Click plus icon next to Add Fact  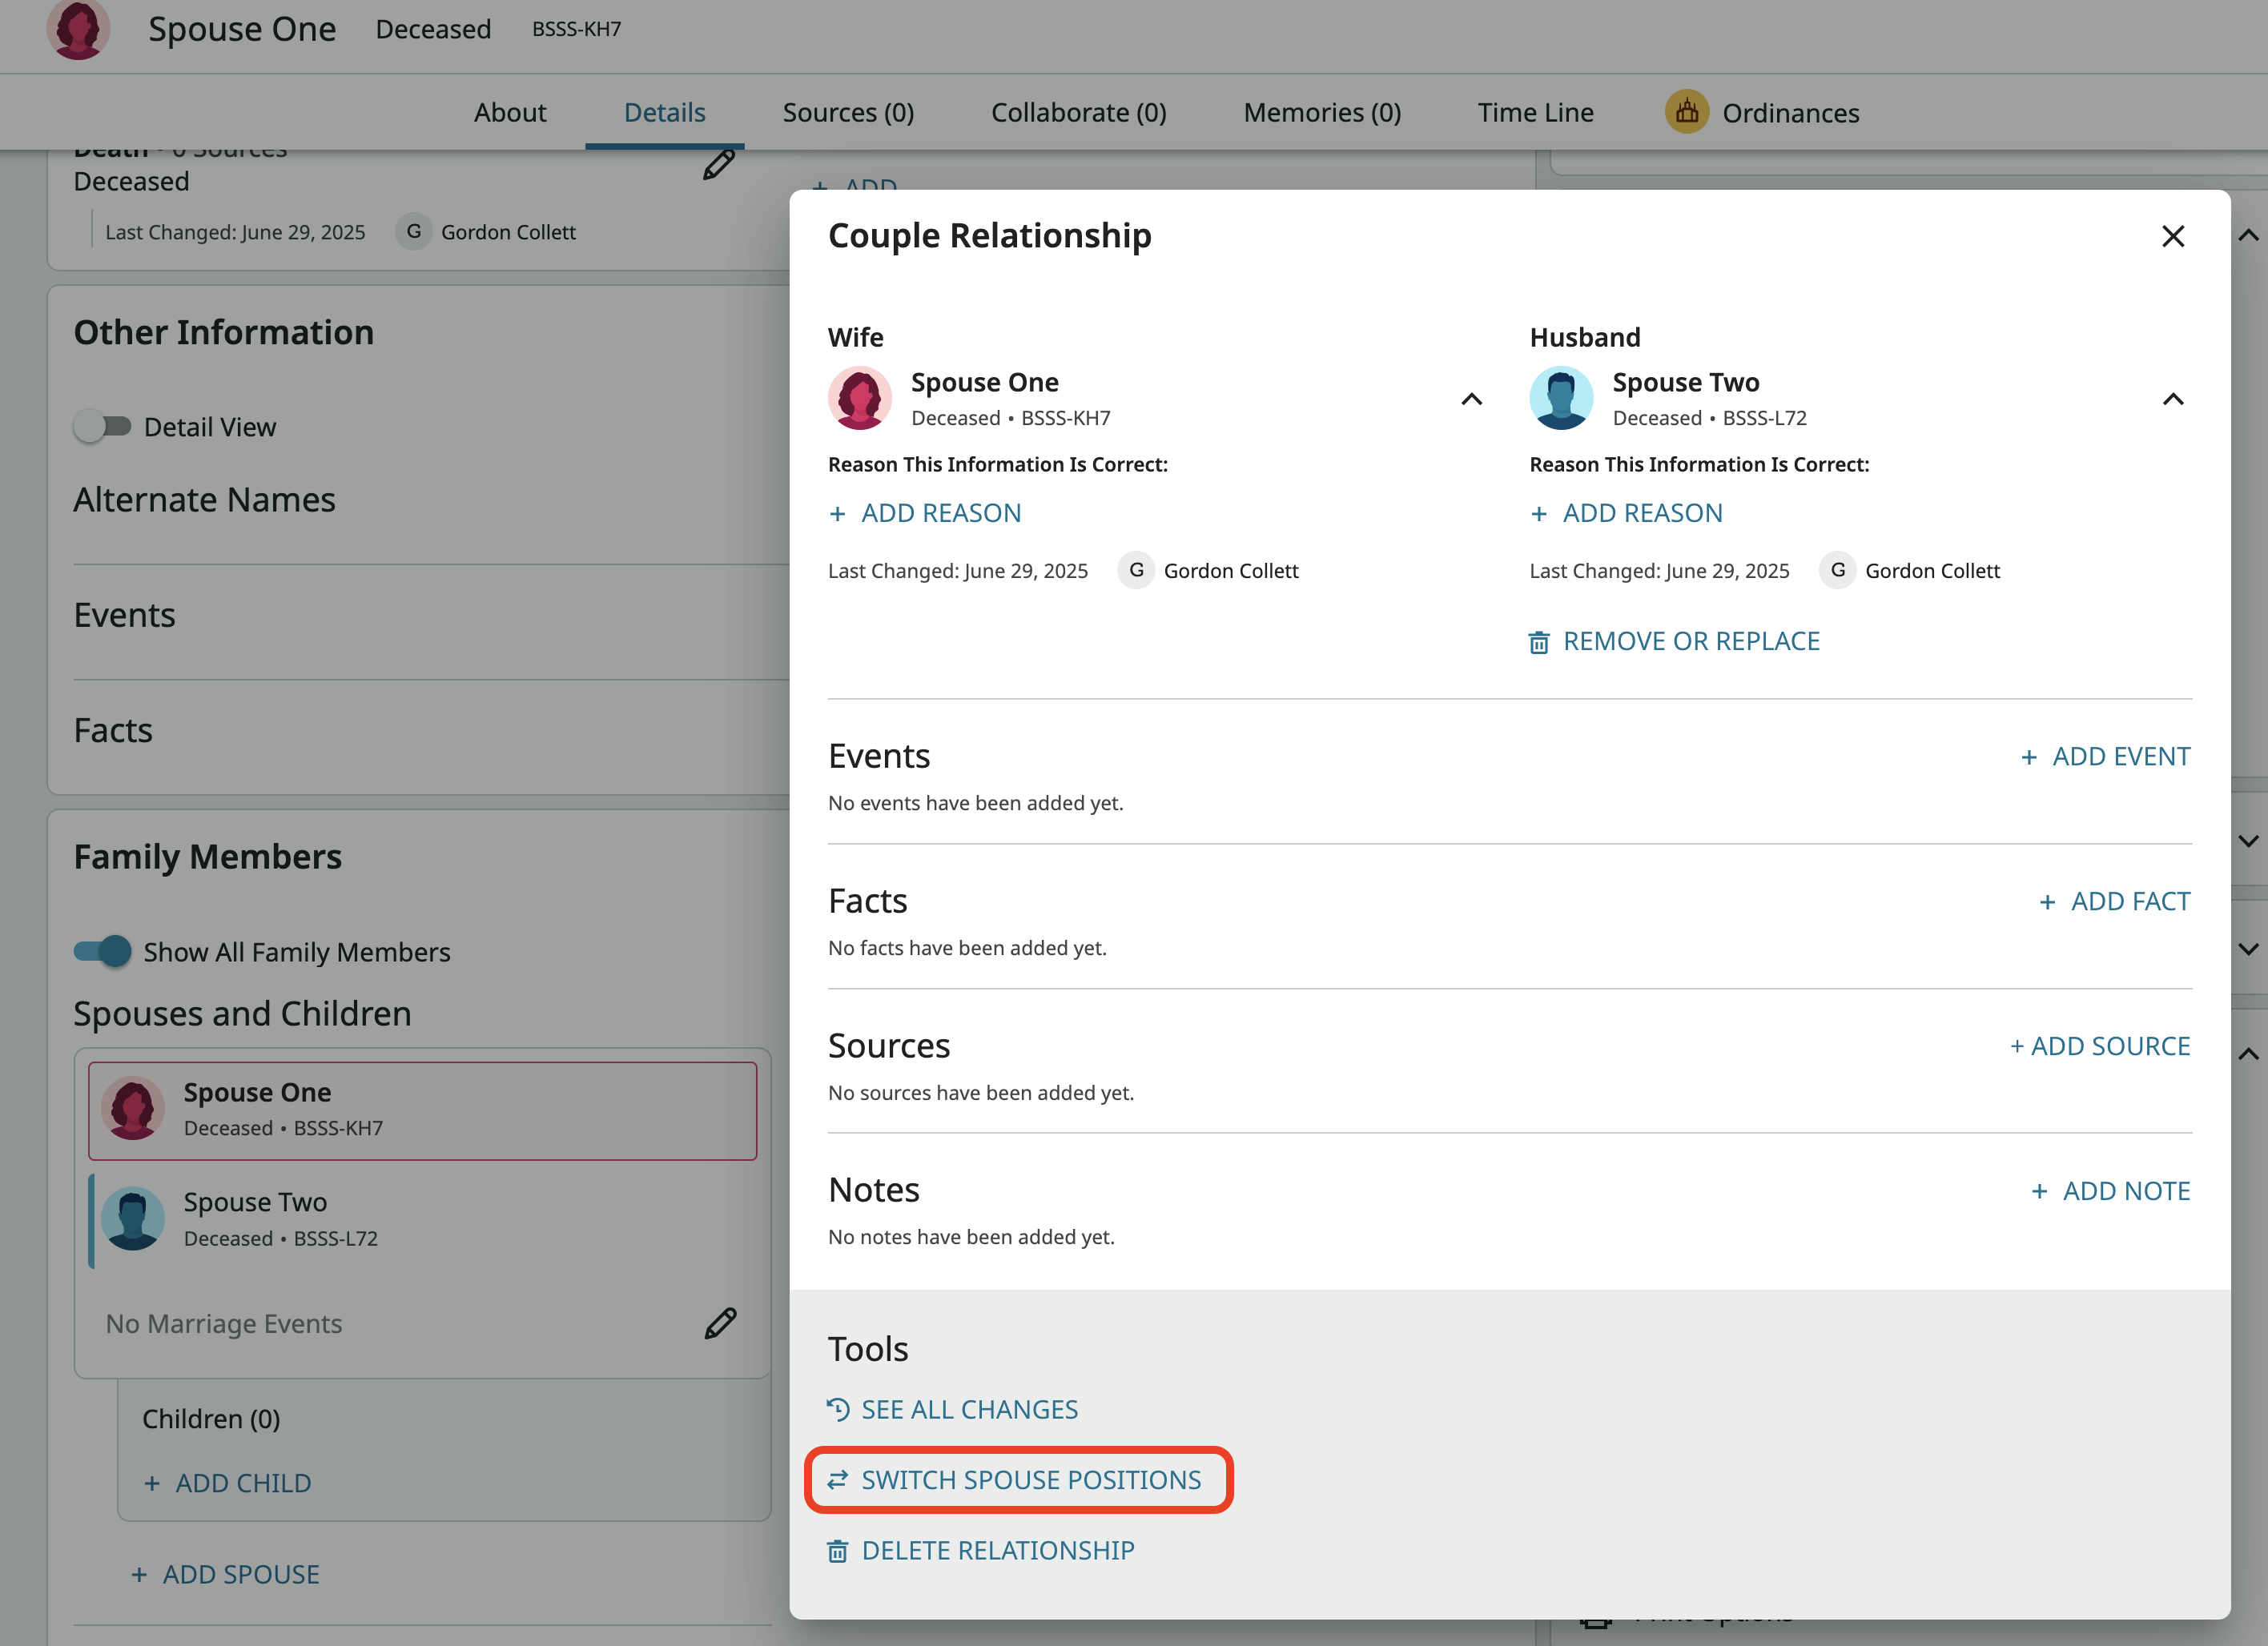pyautogui.click(x=2047, y=902)
